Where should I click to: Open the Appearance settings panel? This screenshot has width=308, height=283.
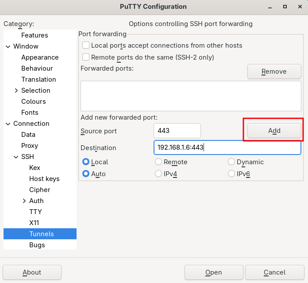tap(40, 57)
